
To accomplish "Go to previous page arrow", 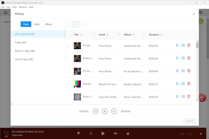I will click(x=68, y=24).
